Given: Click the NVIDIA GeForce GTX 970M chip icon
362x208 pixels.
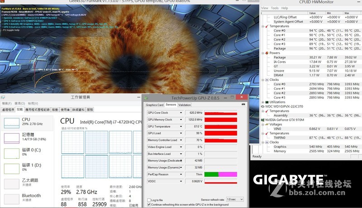Looking at the screenshot, I should pyautogui.click(x=262, y=120).
